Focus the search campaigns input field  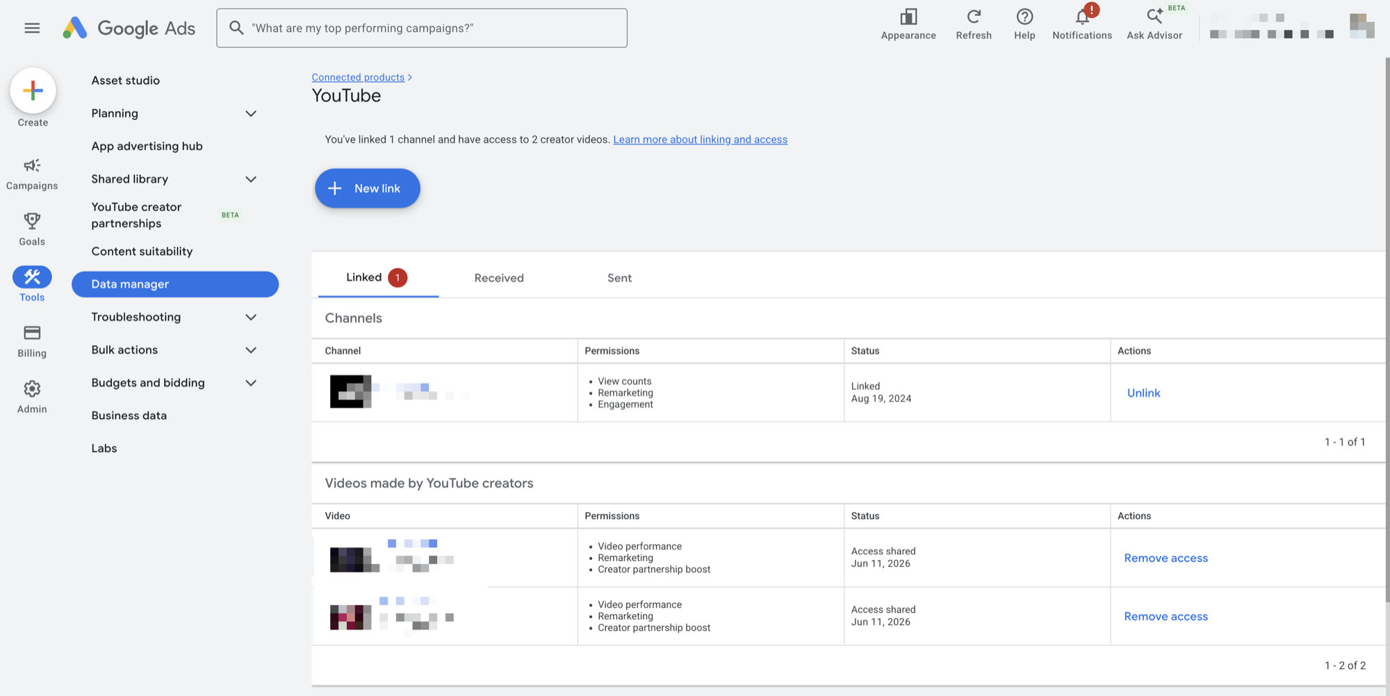click(x=422, y=28)
